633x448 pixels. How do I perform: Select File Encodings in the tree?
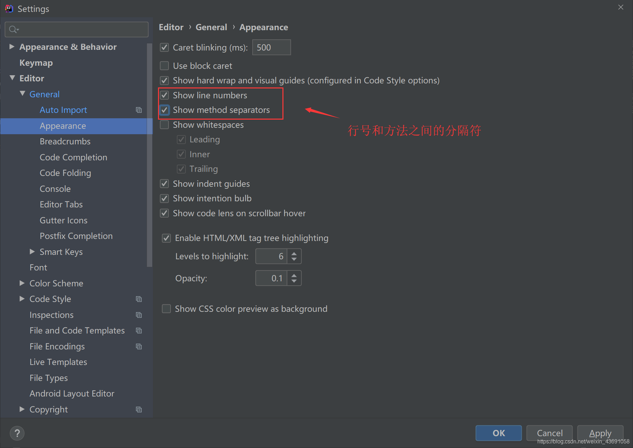coord(57,346)
